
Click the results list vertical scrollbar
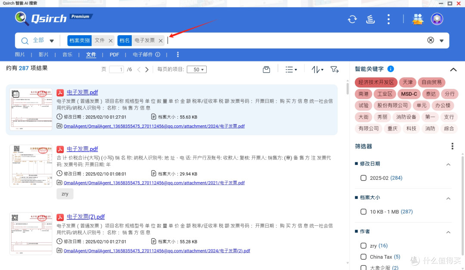[x=347, y=88]
